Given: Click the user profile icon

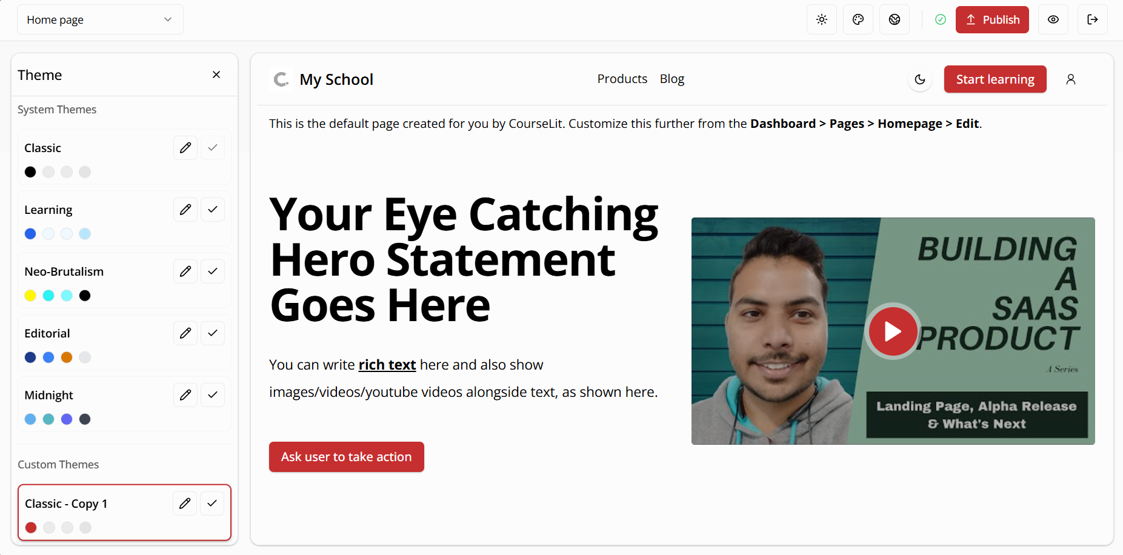Looking at the screenshot, I should coord(1070,79).
